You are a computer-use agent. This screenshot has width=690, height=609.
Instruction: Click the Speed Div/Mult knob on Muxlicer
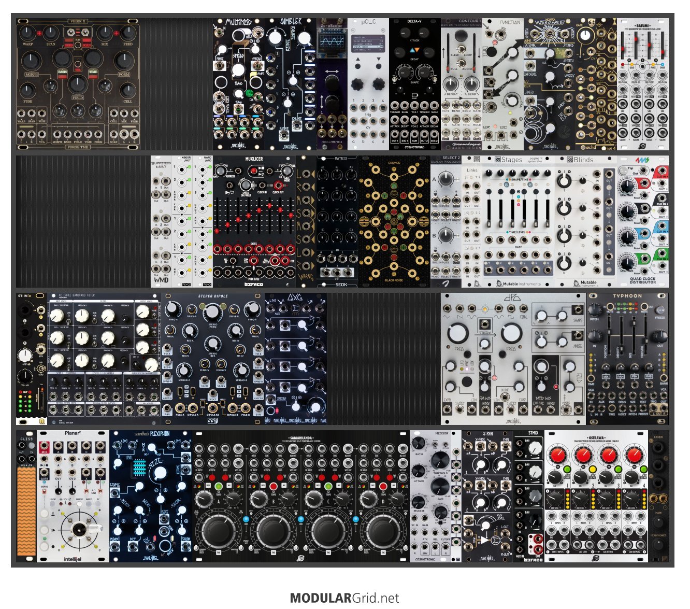point(247,185)
